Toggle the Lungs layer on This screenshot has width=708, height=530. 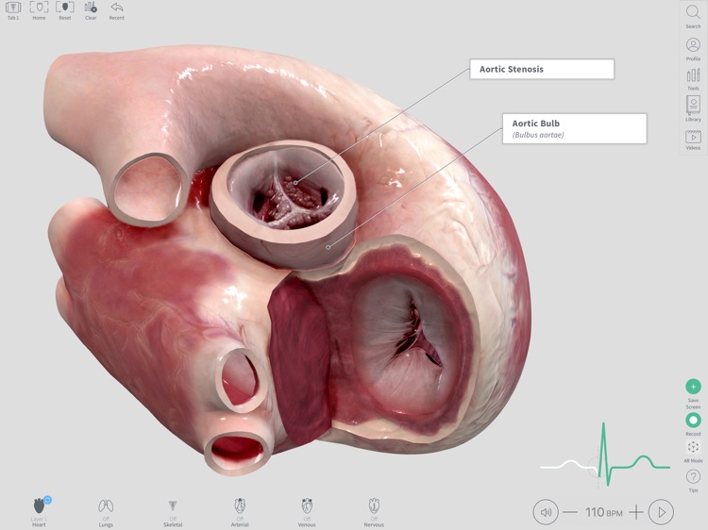pyautogui.click(x=106, y=507)
